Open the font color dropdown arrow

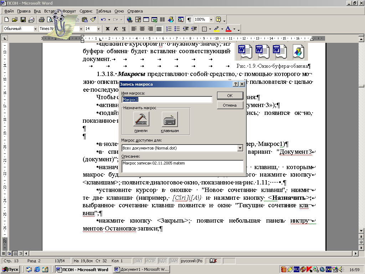pos(234,29)
